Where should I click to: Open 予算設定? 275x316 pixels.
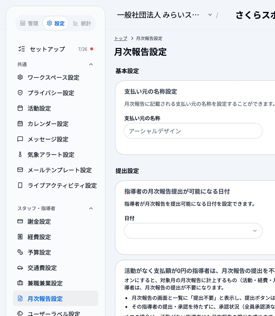pos(55,253)
